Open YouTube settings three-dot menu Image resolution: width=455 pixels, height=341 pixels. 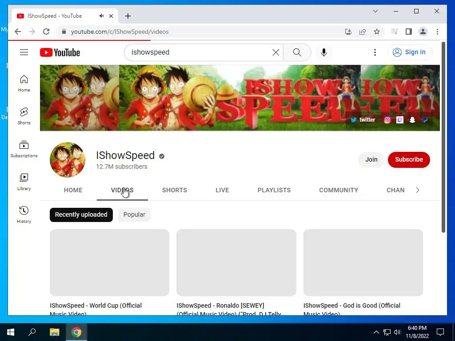(375, 52)
